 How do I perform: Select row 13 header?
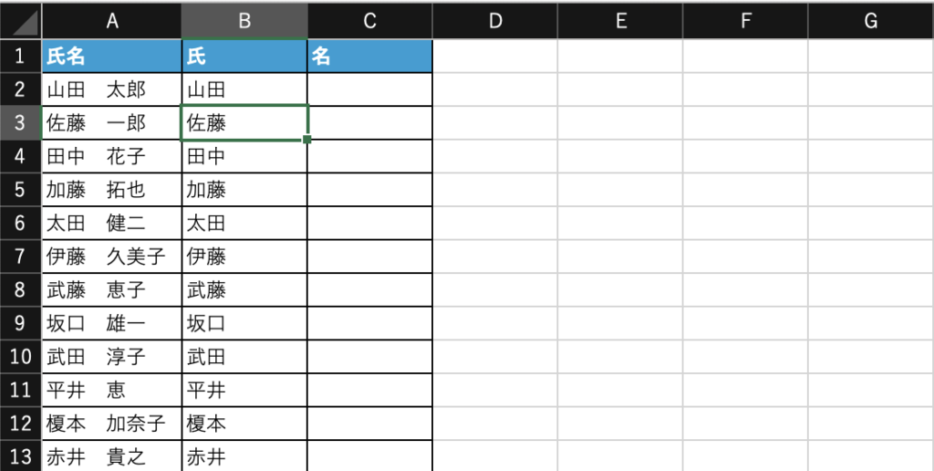pyautogui.click(x=20, y=456)
